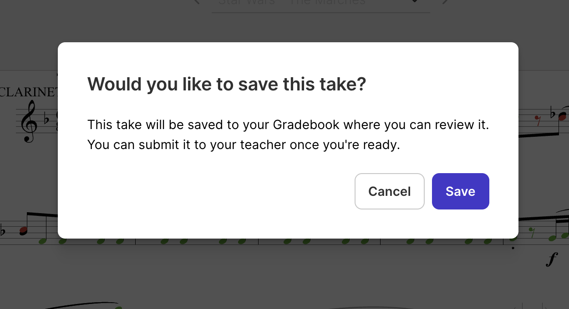Click the song selector's dropdown arrow
The height and width of the screenshot is (309, 569).
[x=414, y=1]
